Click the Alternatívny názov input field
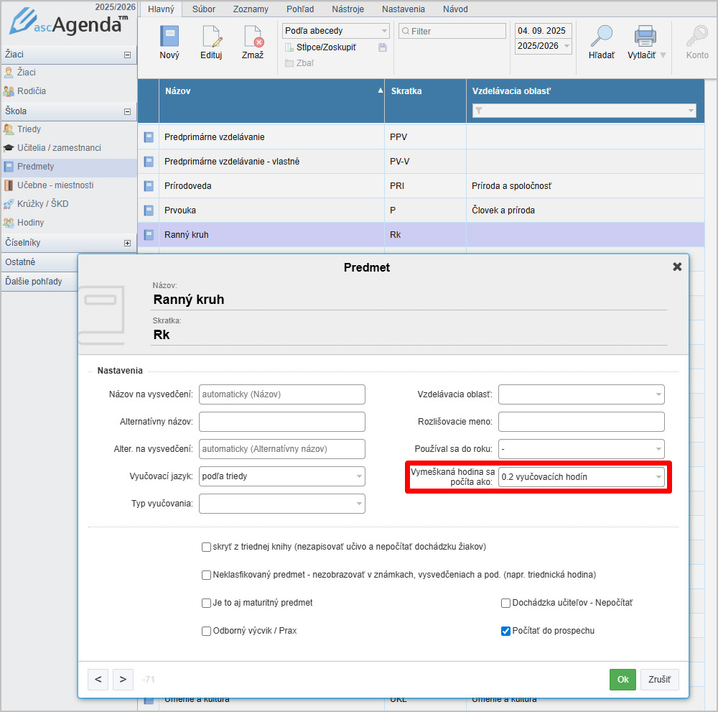718x712 pixels. (281, 422)
